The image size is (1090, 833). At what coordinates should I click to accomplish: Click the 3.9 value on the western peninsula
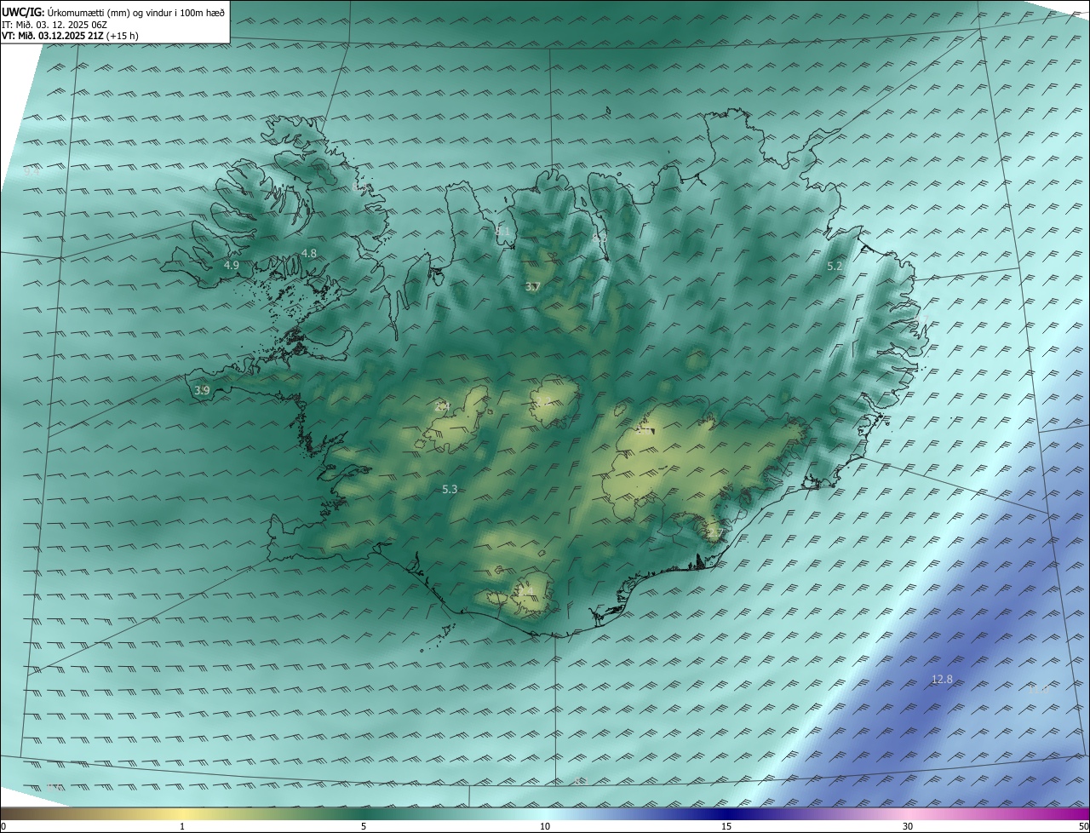tap(202, 391)
